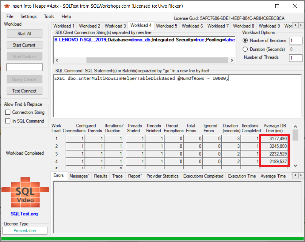Click results grid scroll down arrow
This screenshot has height=242, width=305.
(295, 166)
